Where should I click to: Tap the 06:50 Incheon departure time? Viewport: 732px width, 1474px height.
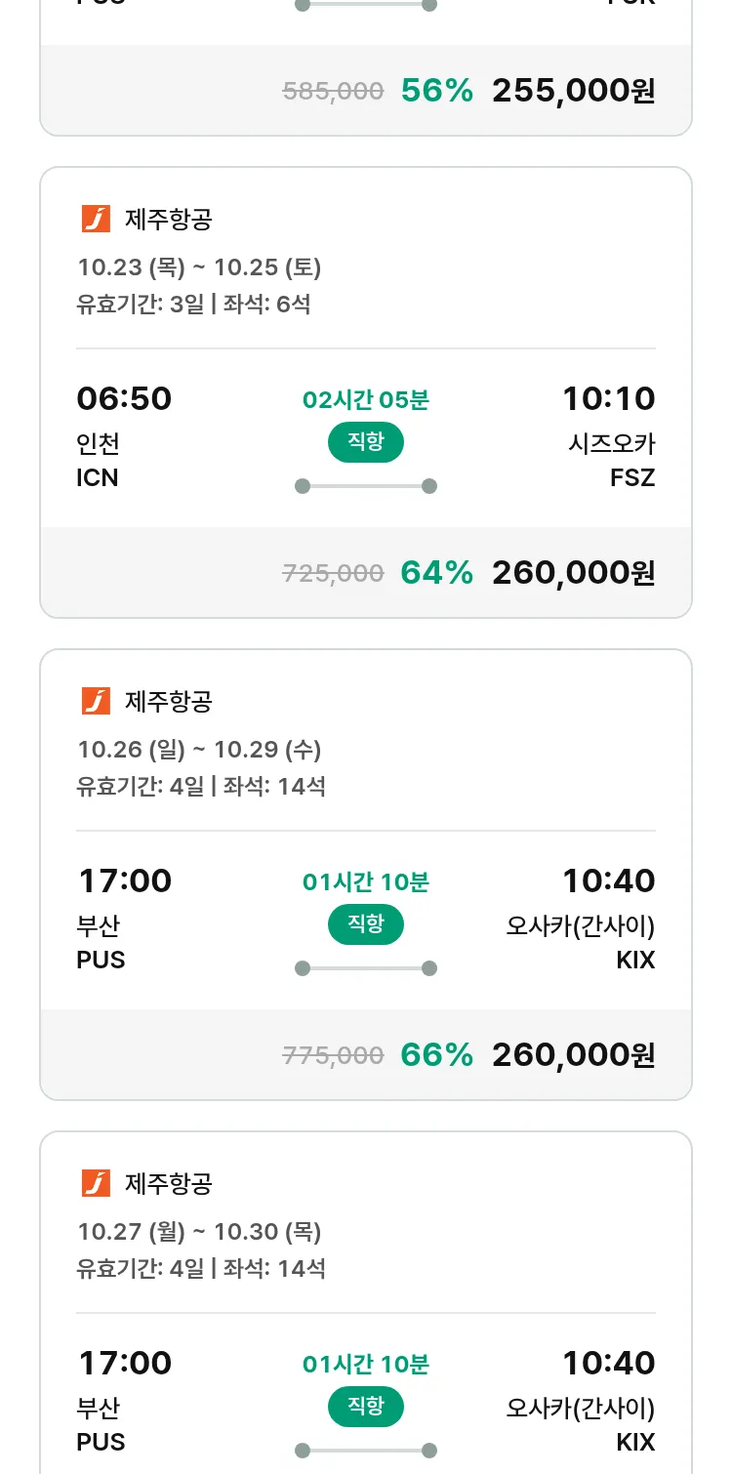click(124, 399)
